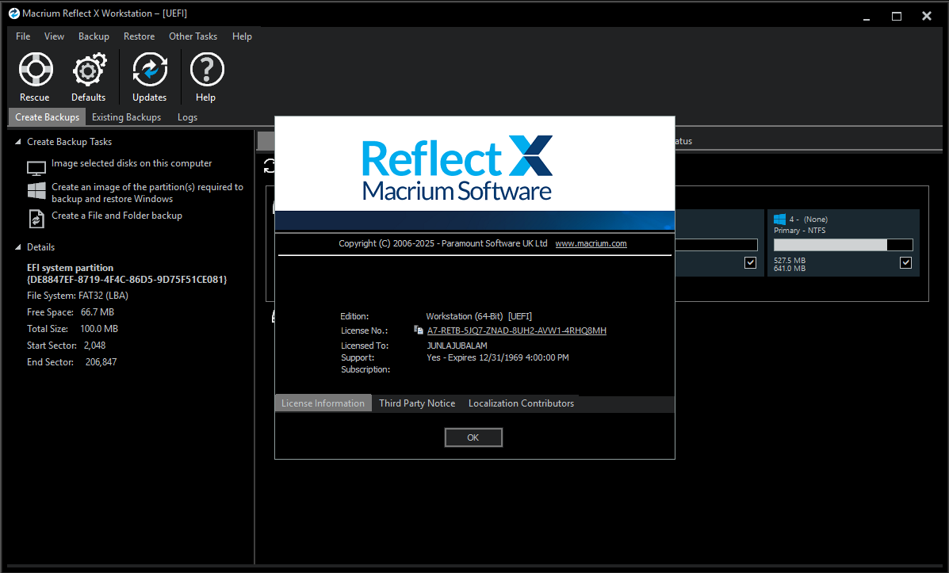Click the Free Space 66.7 MB value
Viewport: 949px width, 573px height.
(98, 312)
